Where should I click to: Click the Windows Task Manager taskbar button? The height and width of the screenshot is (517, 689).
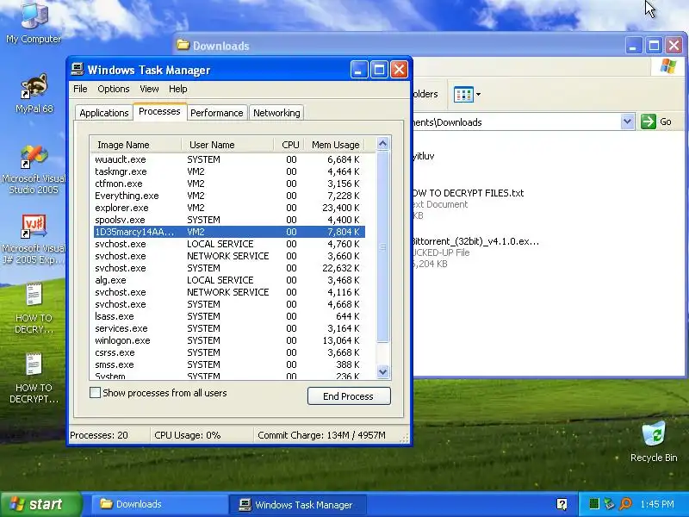tap(297, 504)
